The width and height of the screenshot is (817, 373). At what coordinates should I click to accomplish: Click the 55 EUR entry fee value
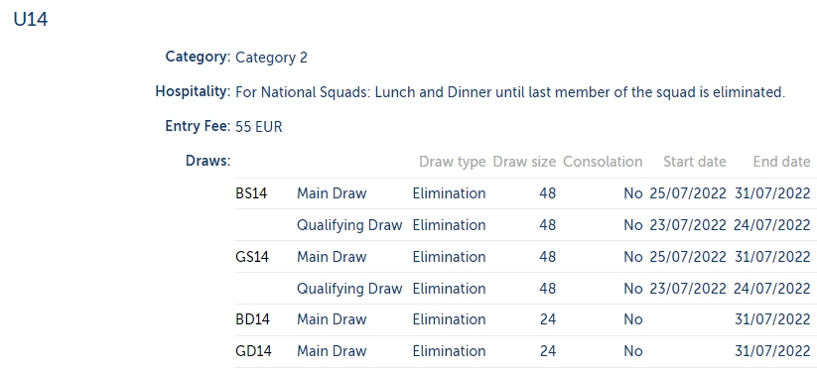(x=259, y=127)
